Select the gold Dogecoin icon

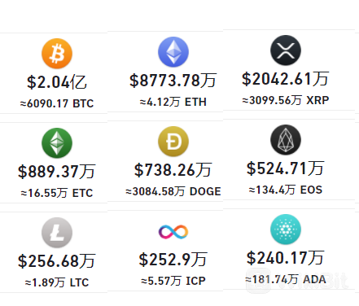click(173, 142)
